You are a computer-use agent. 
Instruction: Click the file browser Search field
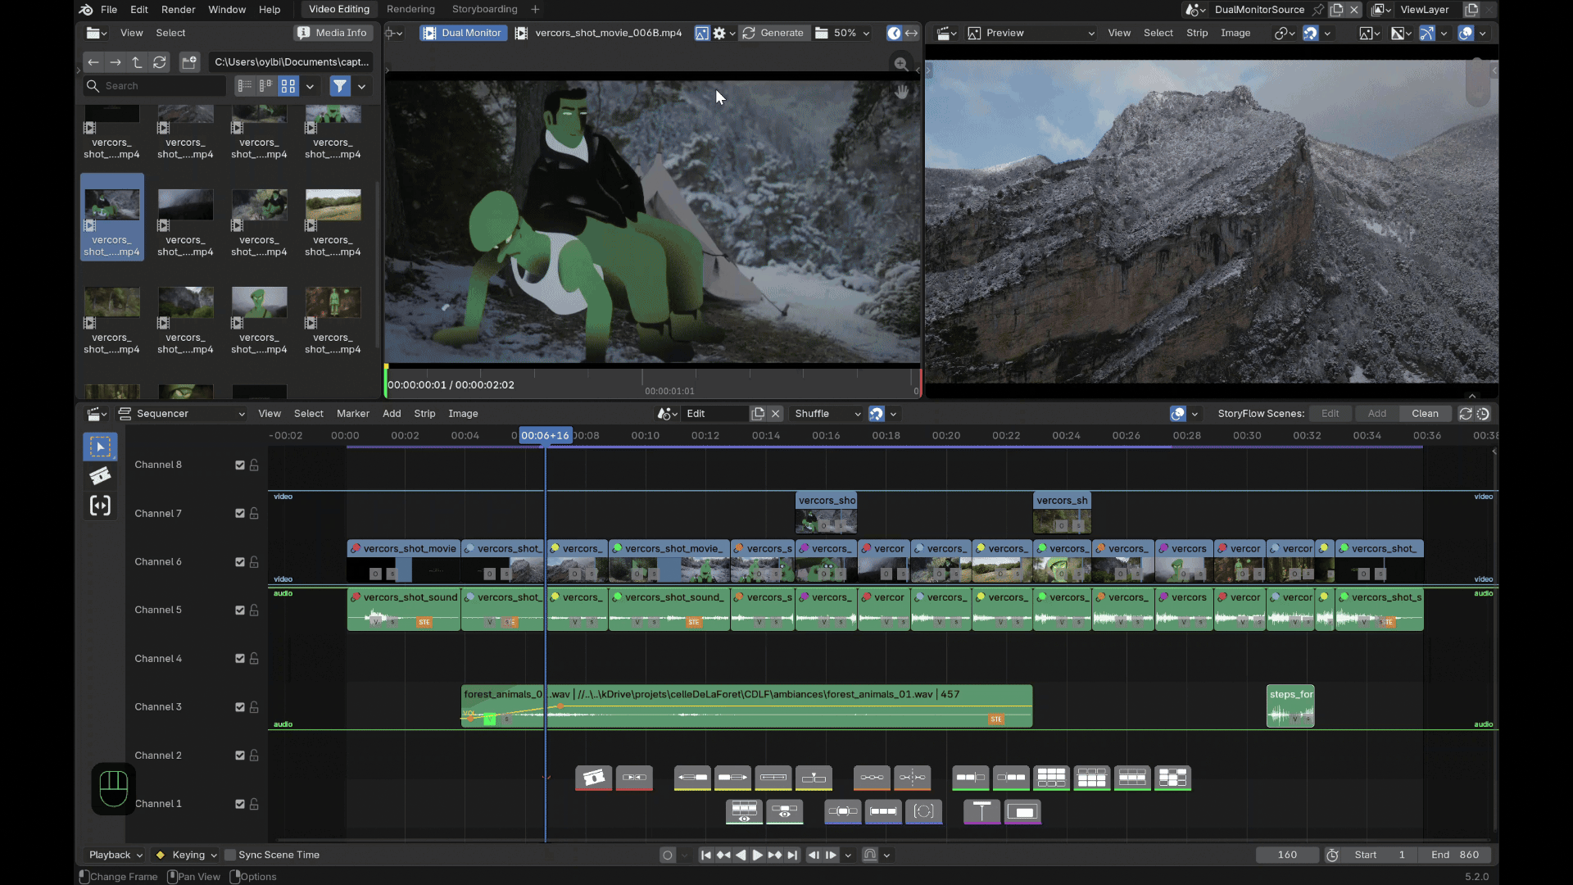(x=155, y=86)
